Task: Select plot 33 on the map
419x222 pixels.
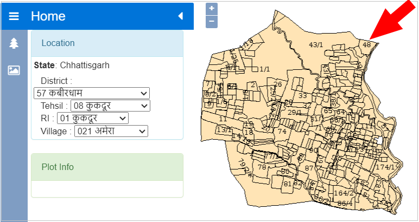Action: tap(302, 95)
